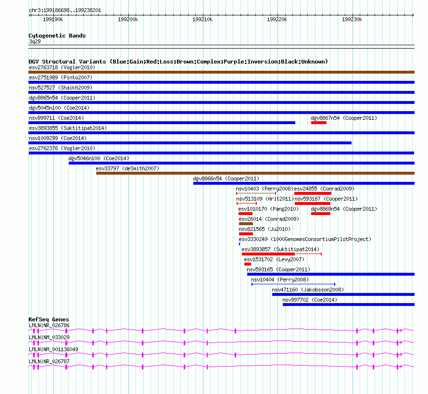Open nsv593165 (Cooper2011) label
The height and width of the screenshot is (394, 428).
click(x=278, y=269)
